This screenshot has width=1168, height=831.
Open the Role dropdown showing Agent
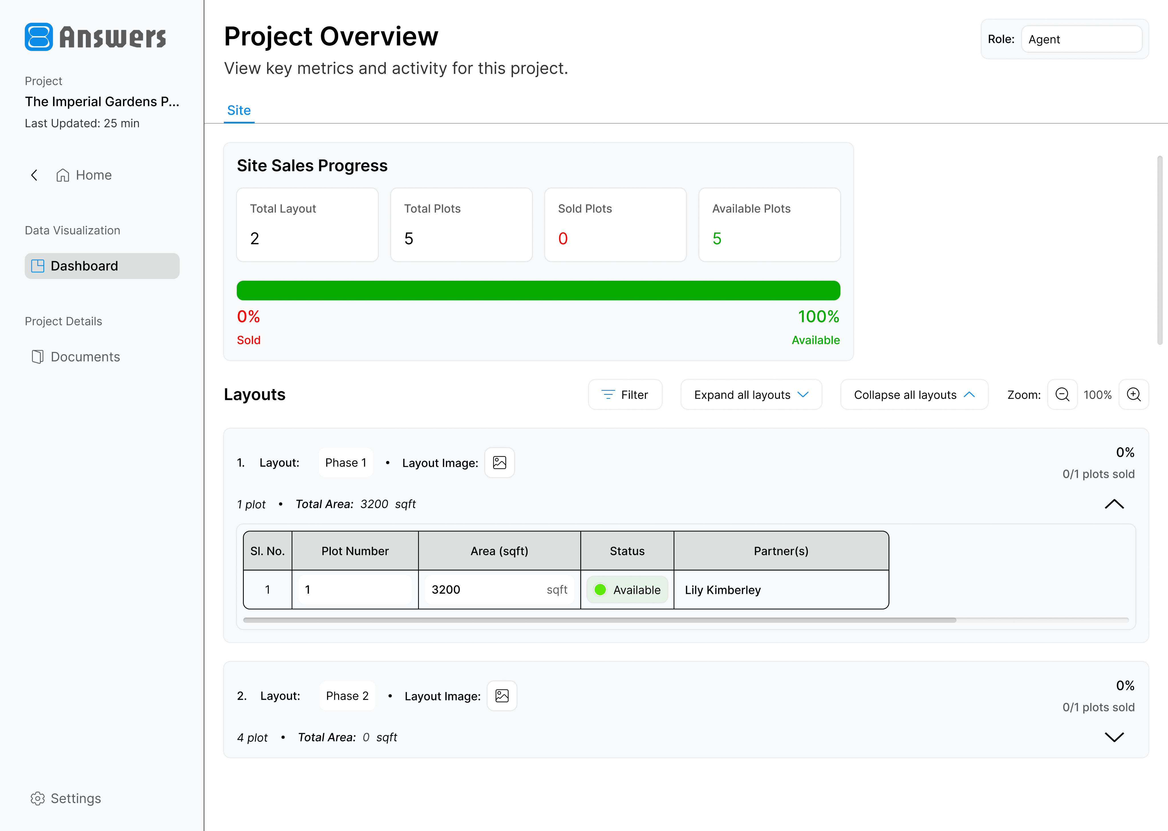point(1082,39)
